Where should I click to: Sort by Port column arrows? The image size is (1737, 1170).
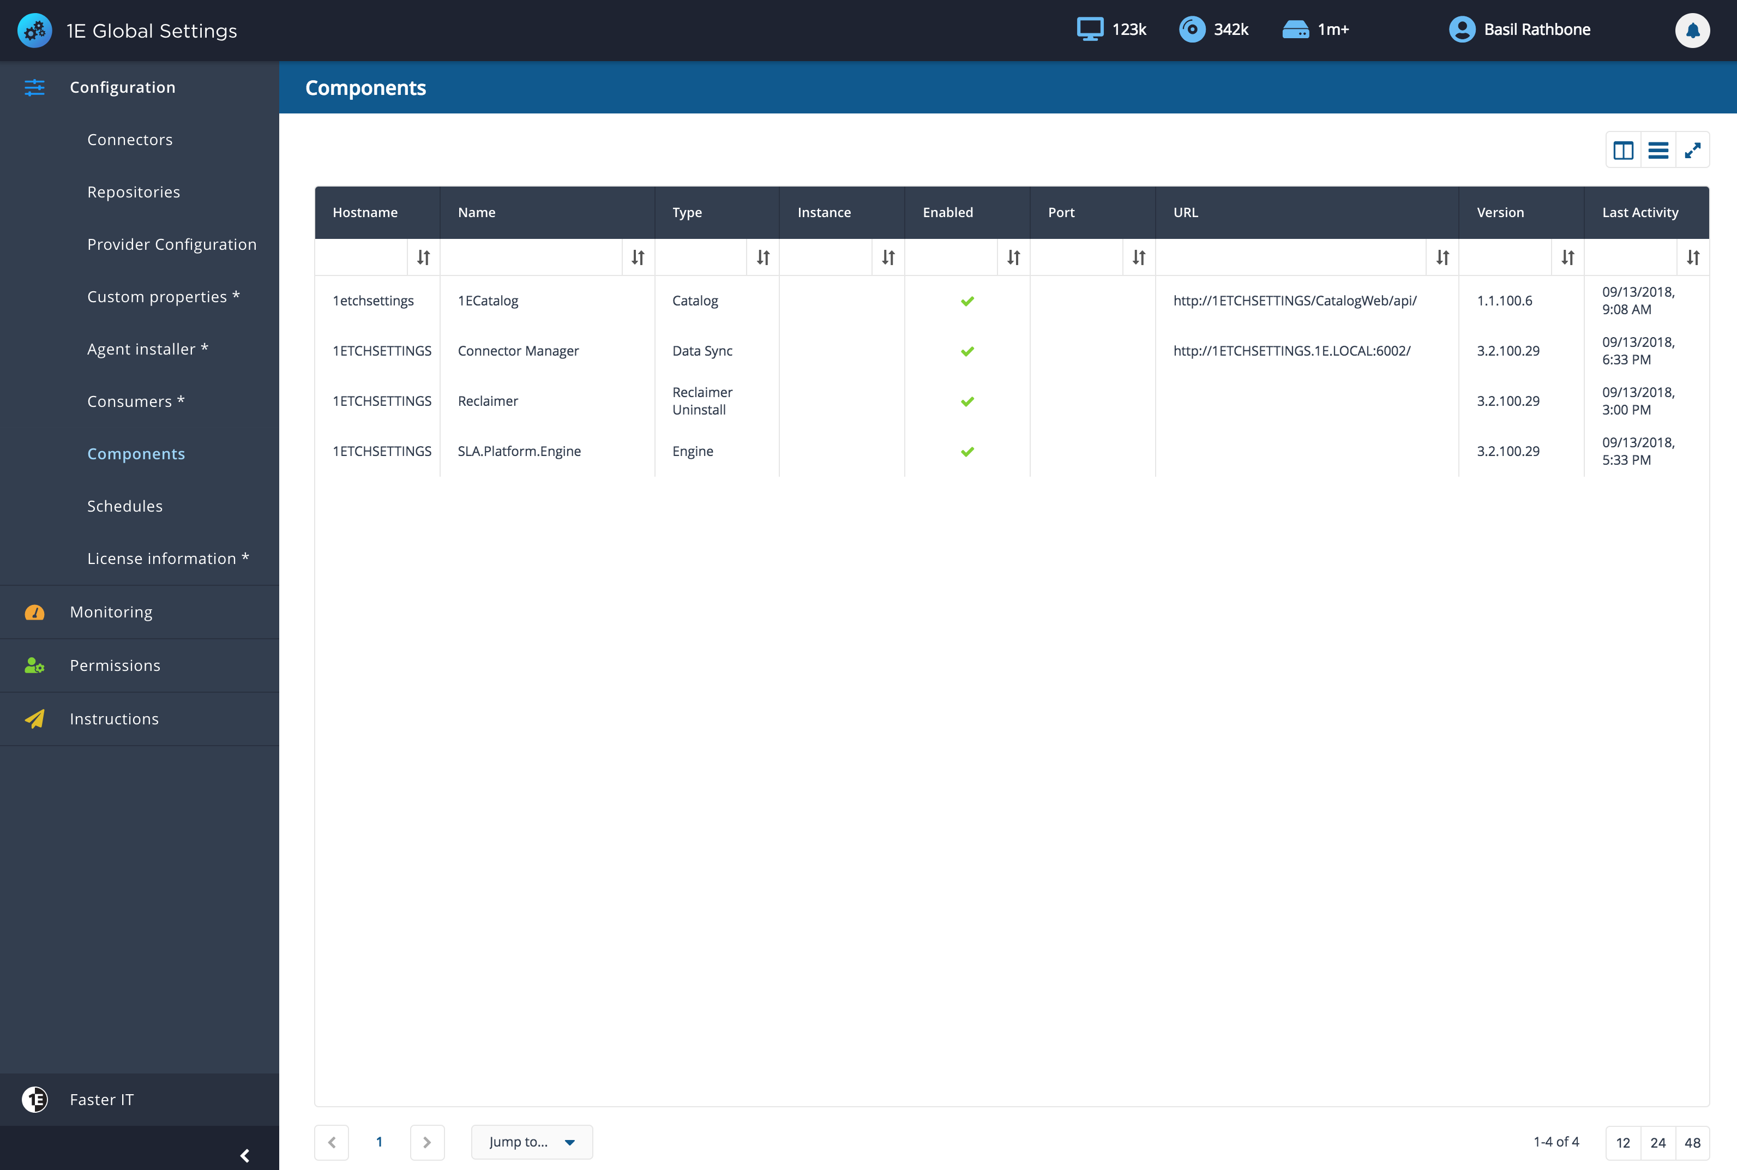pos(1139,257)
